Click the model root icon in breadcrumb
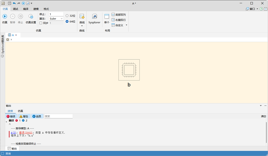The width and height of the screenshot is (268, 156). (x=8, y=40)
